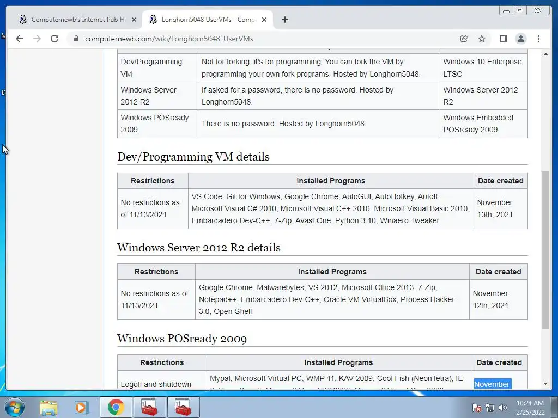Open Chrome three-dot menu
This screenshot has width=558, height=418.
[x=538, y=39]
